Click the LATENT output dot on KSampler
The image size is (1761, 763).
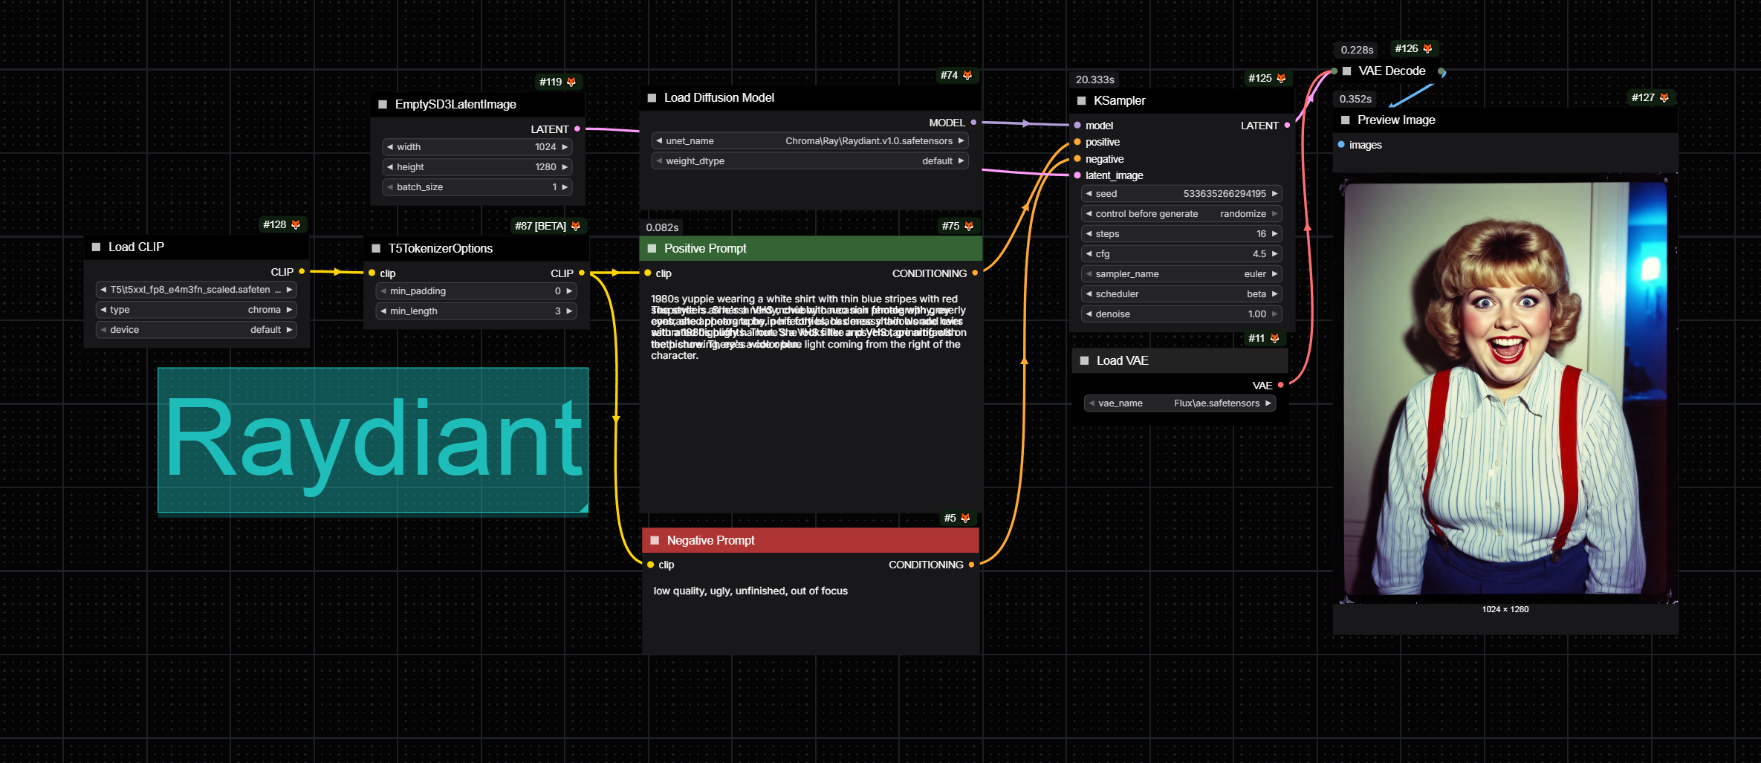pos(1288,125)
